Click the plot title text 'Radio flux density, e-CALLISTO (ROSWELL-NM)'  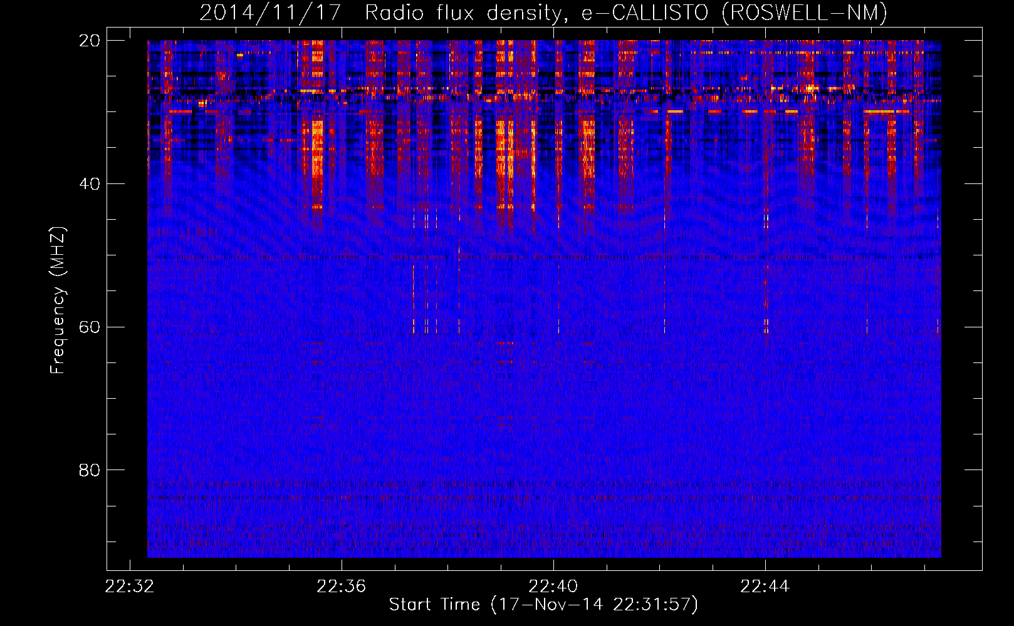tap(626, 13)
